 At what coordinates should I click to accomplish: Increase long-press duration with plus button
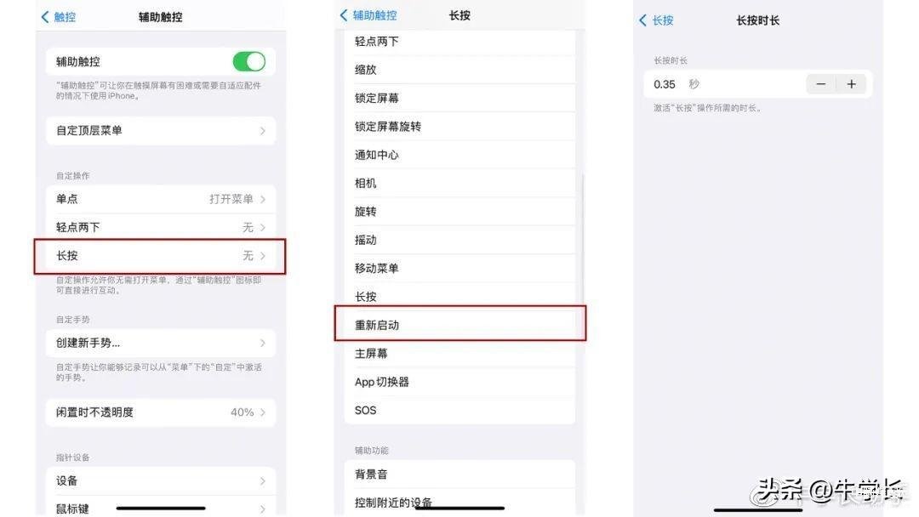(x=852, y=84)
